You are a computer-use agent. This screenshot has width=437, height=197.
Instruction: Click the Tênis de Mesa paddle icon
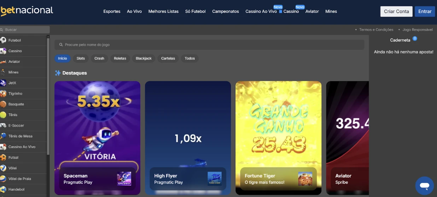pyautogui.click(x=3, y=136)
